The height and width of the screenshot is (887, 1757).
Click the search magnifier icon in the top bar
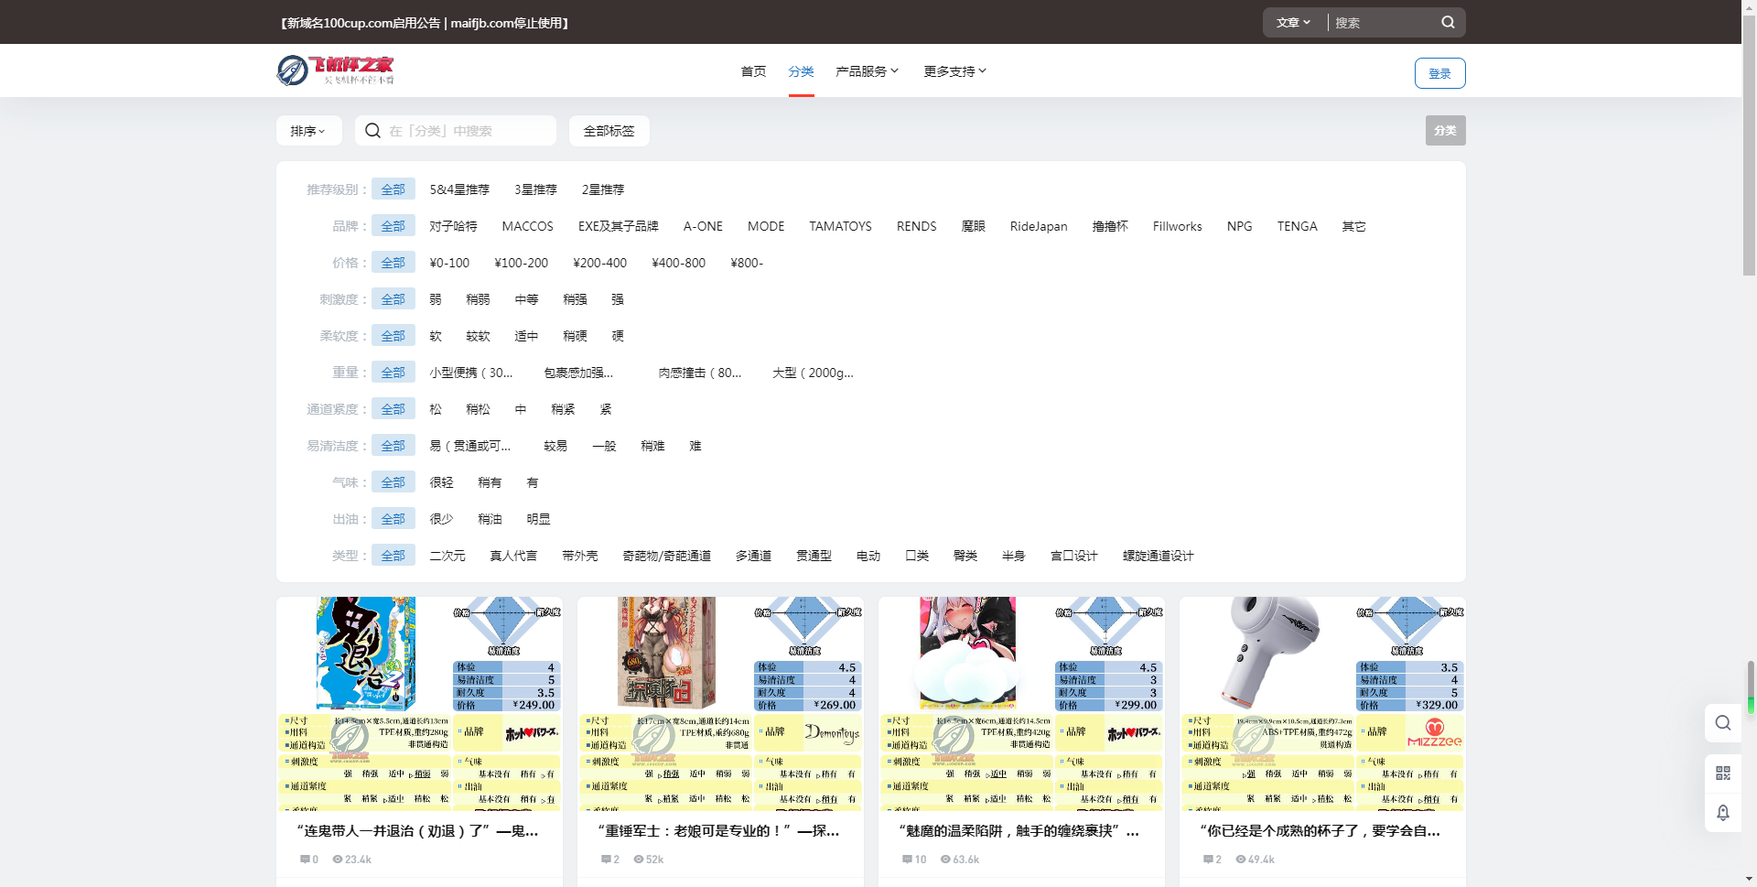tap(1448, 22)
